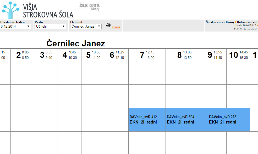Select the DAVekn_svR 278 lesson block
This screenshot has width=258, height=154.
coord(227,120)
